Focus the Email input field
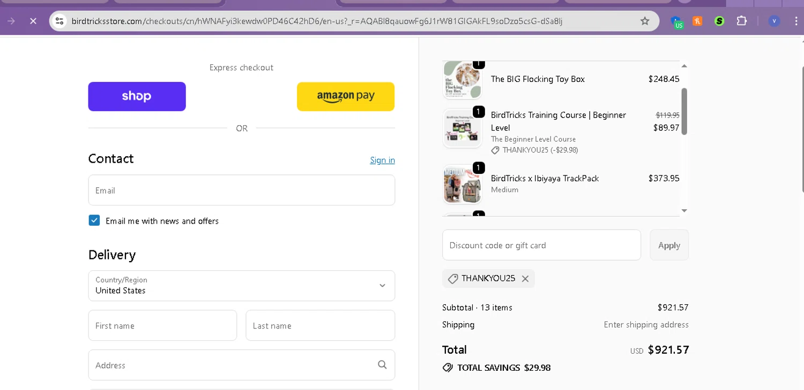The width and height of the screenshot is (804, 390). pyautogui.click(x=242, y=190)
